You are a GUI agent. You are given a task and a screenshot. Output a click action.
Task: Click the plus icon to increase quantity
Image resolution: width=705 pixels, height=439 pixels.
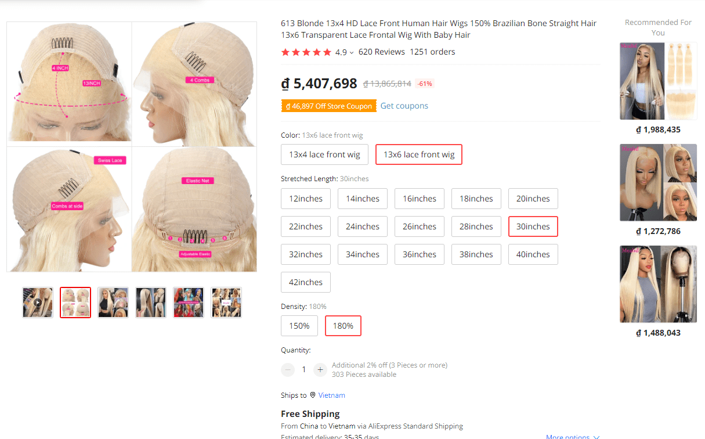[320, 369]
